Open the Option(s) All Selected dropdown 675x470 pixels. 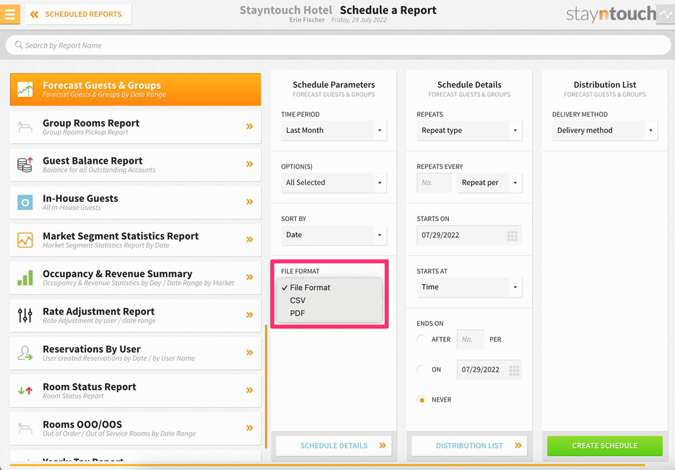click(334, 183)
